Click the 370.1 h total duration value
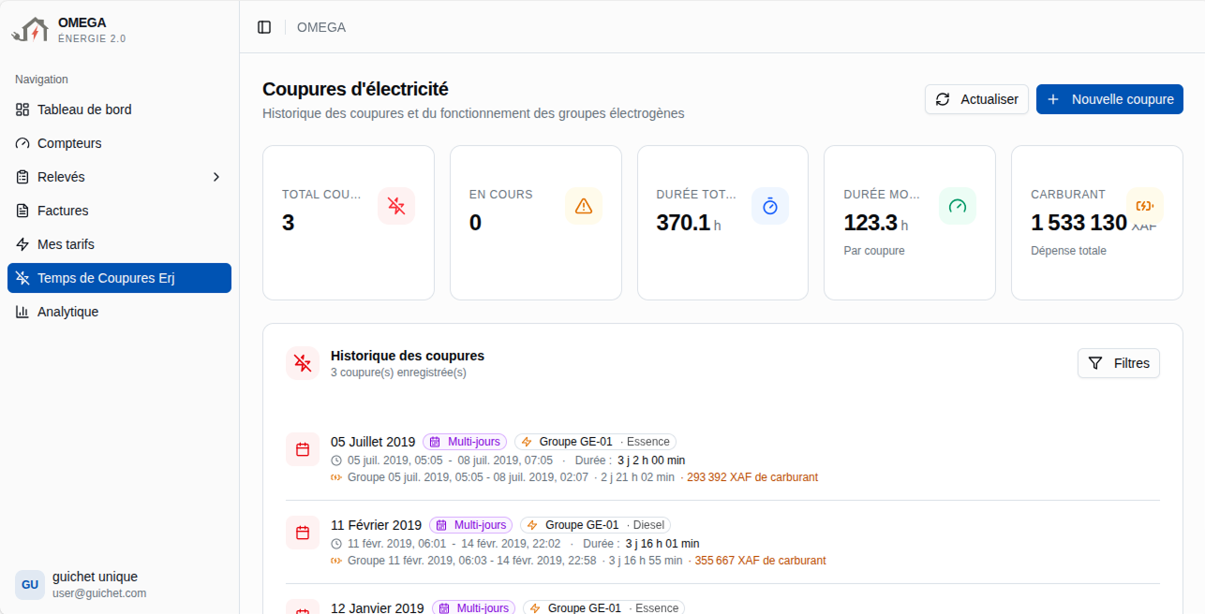Screen dimensions: 1205x614 pos(689,223)
